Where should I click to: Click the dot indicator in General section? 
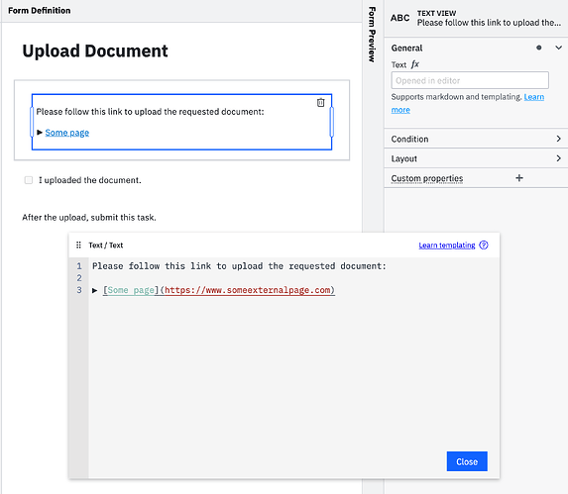click(x=539, y=48)
